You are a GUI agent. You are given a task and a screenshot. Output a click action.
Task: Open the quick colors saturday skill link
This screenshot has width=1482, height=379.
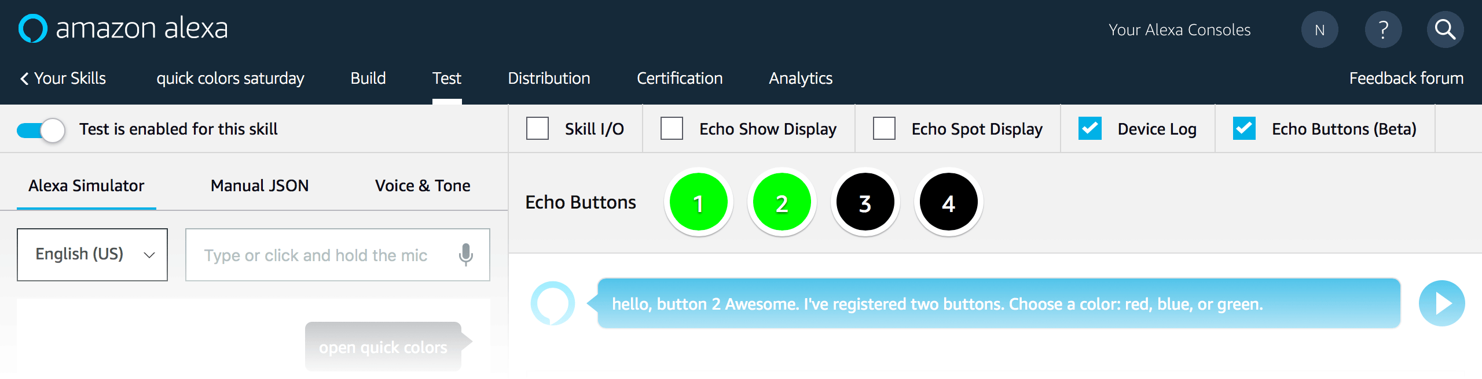tap(230, 78)
